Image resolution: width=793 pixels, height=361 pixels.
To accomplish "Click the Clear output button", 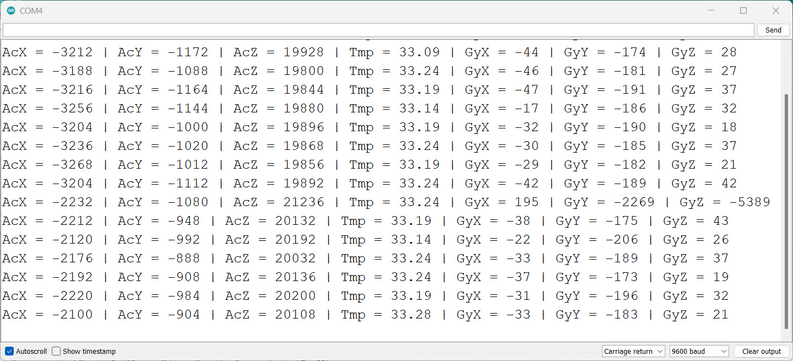I will [x=762, y=351].
